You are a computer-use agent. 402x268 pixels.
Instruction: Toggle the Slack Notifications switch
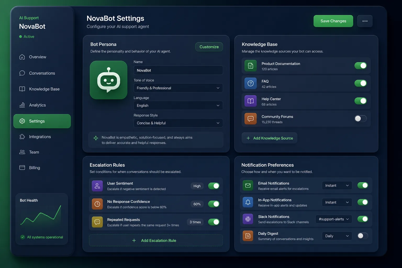coord(363,219)
